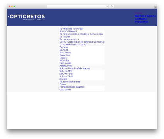
Task: Select Páneles sólidos, aislados y nervurados
Action: (x=81, y=34)
